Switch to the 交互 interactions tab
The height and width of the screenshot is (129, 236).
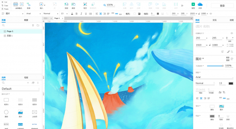(x=214, y=20)
